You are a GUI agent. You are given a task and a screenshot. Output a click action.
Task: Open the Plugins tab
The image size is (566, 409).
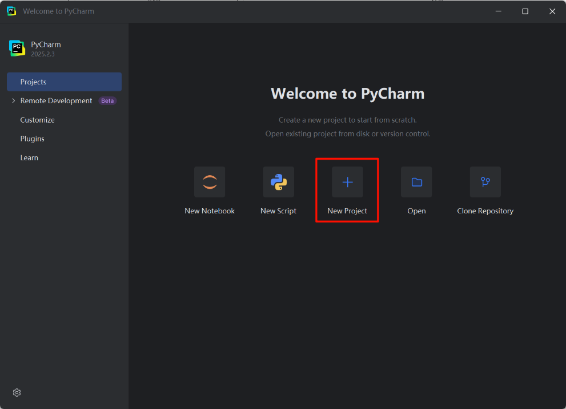pyautogui.click(x=32, y=139)
